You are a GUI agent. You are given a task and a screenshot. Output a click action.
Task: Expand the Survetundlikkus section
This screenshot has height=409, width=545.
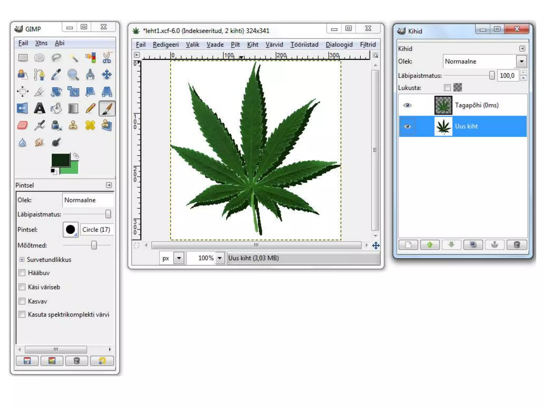[22, 260]
